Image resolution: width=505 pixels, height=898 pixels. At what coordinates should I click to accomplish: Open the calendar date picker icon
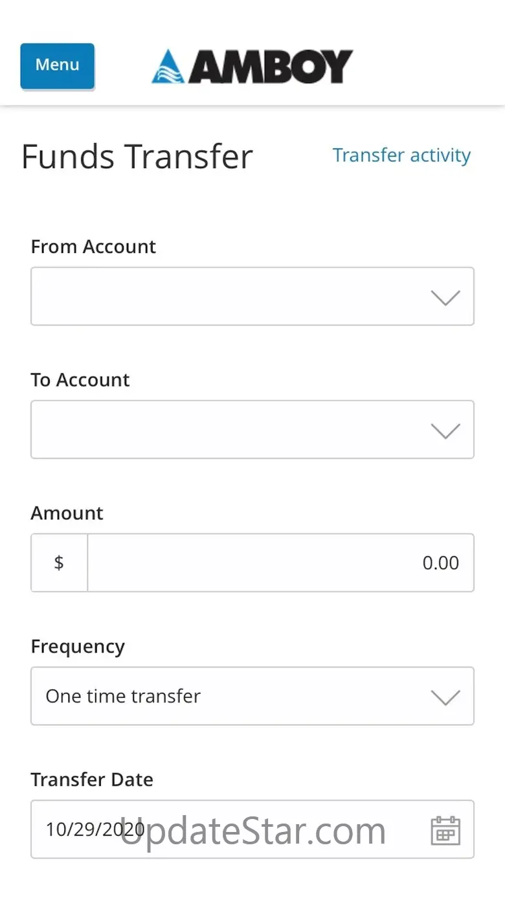445,830
